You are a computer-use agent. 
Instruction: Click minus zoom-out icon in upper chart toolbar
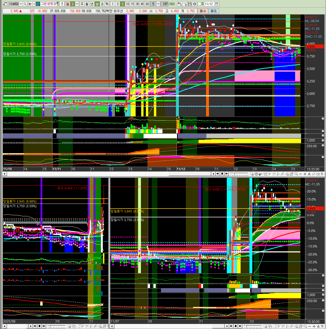(x=300, y=174)
